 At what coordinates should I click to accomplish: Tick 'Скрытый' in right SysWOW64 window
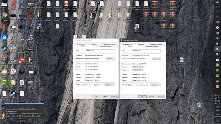click(x=141, y=85)
